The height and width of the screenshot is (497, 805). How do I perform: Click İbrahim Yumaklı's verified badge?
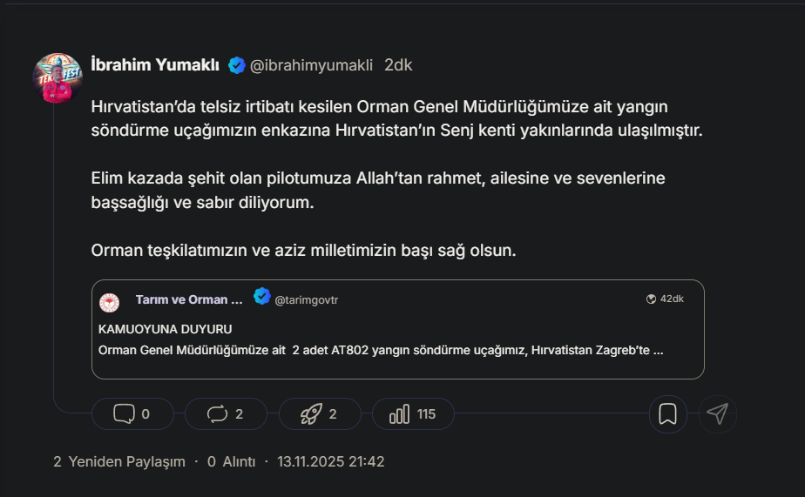point(236,65)
